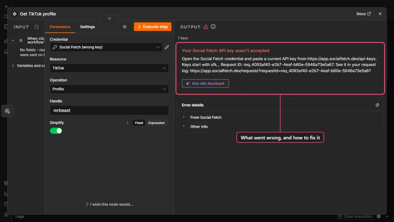Switch to the Settings tab
The height and width of the screenshot is (222, 394).
click(x=87, y=27)
